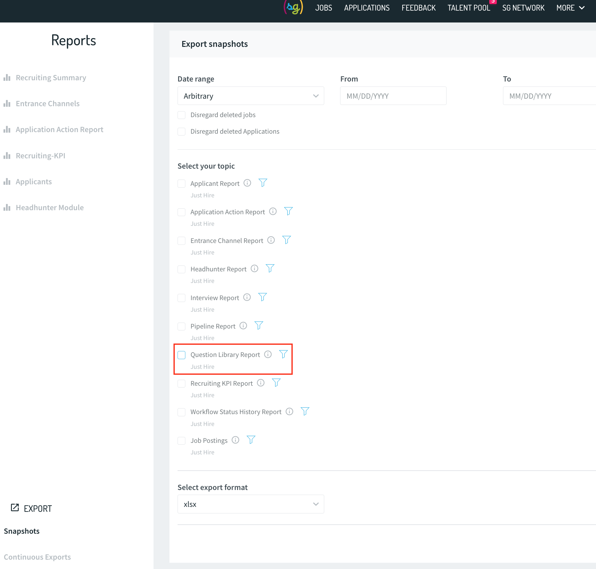Click the info icon next to Headhunter Report
The height and width of the screenshot is (569, 596).
click(254, 269)
